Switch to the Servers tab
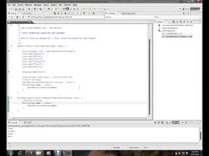Viewport: 209px width, 156px height. pos(27,13)
